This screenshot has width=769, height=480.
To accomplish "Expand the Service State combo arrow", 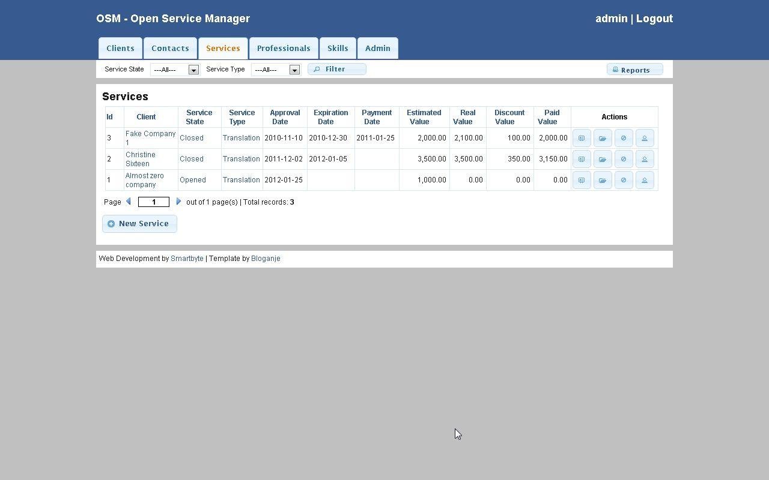I will [193, 70].
